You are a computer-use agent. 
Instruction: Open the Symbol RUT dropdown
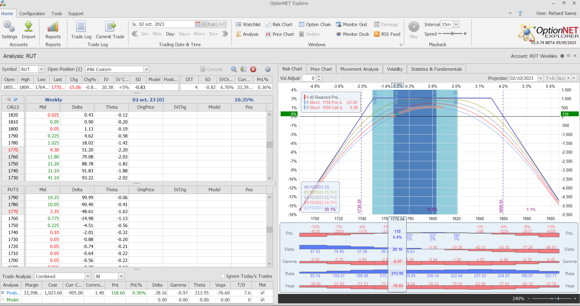tap(41, 69)
